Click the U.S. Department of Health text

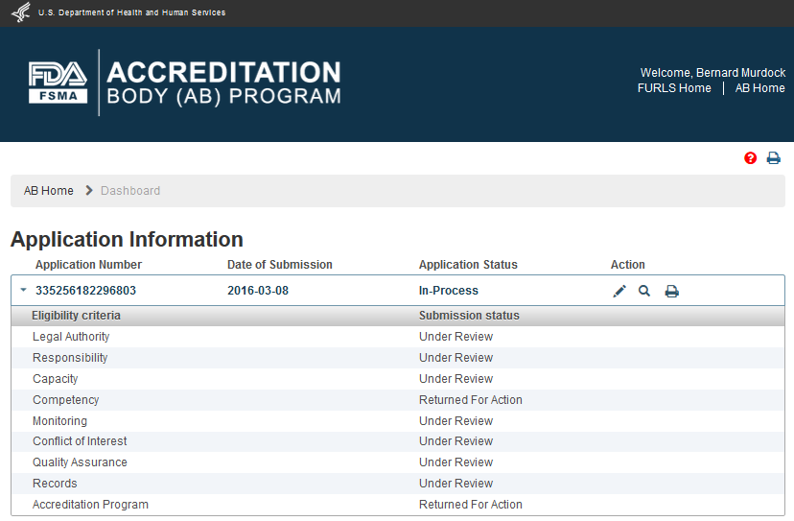point(131,12)
